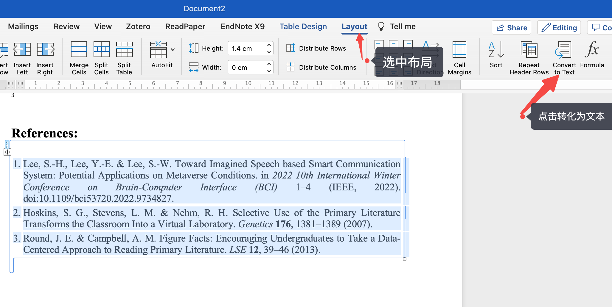Image resolution: width=612 pixels, height=307 pixels.
Task: Expand the AutoFit dropdown arrow
Action: (173, 49)
